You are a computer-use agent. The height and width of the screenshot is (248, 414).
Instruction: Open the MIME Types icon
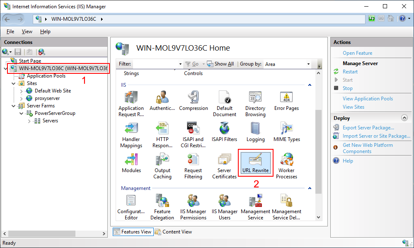(286, 132)
